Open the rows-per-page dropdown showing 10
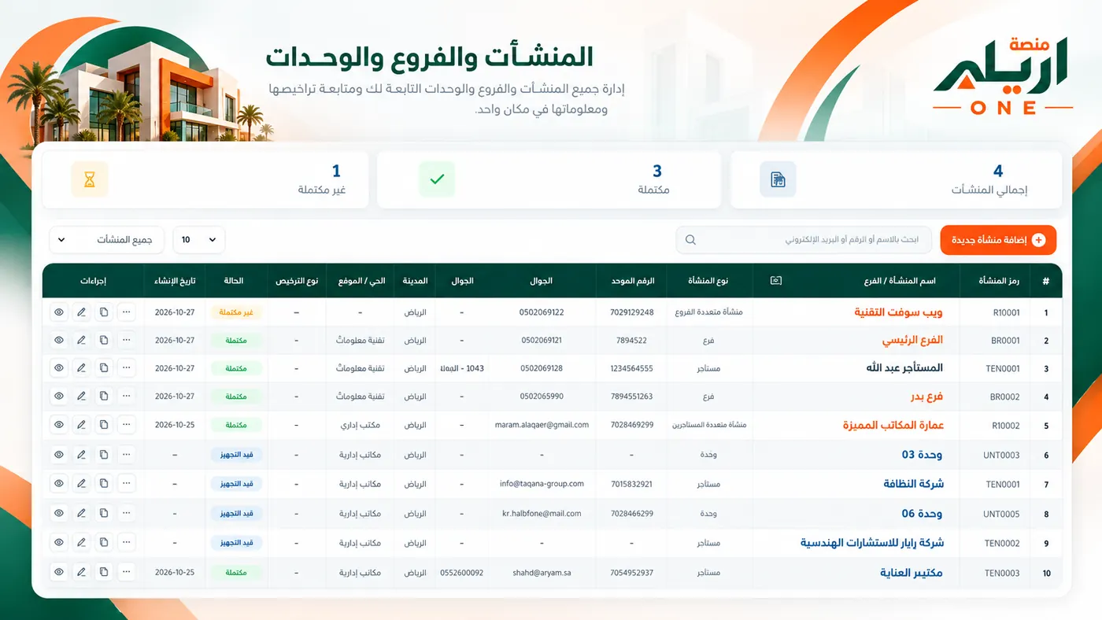The width and height of the screenshot is (1102, 620). point(199,240)
